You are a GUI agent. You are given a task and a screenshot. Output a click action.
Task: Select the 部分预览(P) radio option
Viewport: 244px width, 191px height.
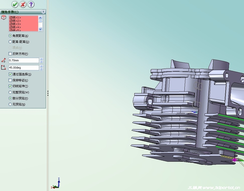pos(10,98)
